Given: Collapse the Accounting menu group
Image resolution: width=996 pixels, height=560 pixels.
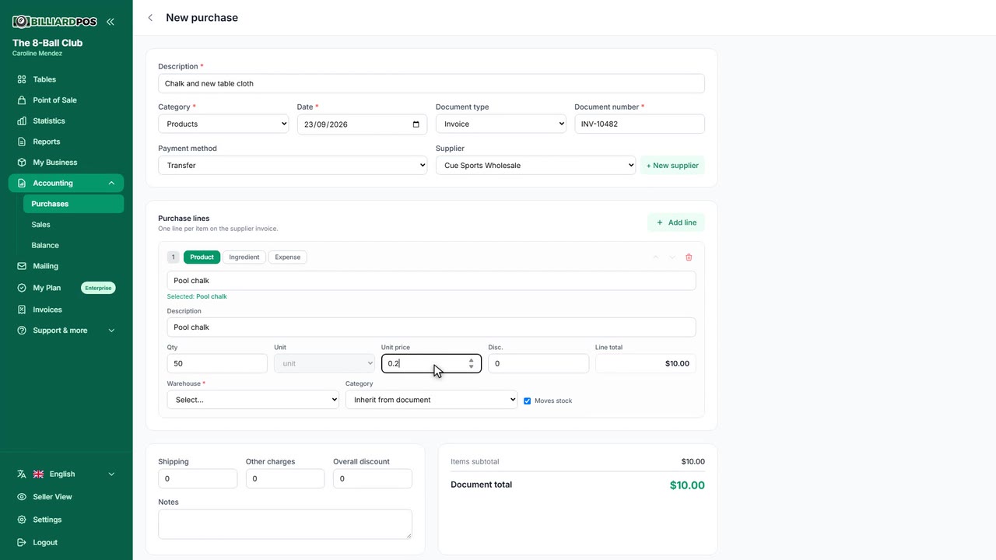Looking at the screenshot, I should click(66, 184).
